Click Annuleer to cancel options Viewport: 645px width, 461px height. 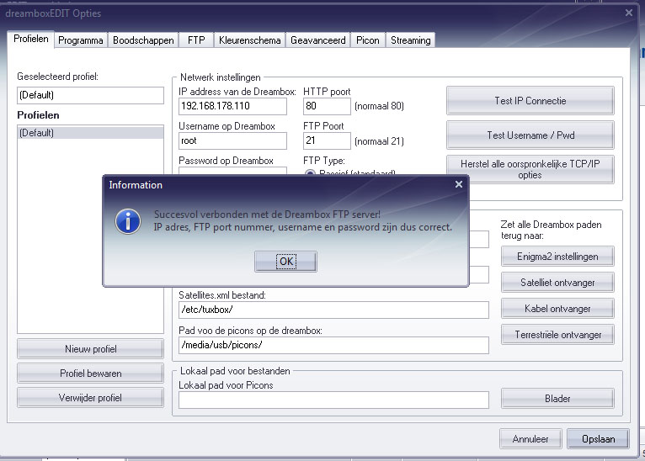(530, 439)
